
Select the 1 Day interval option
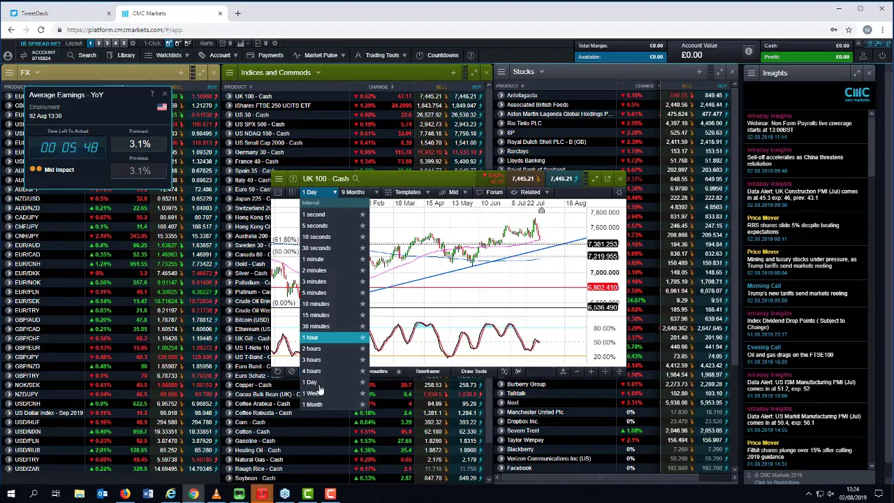(334, 382)
